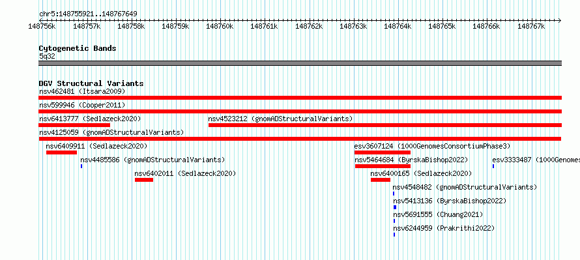Select the blue nsv6244959 (Prakrithi2022) marker
Viewport: 580px width, 260px height.
point(394,235)
